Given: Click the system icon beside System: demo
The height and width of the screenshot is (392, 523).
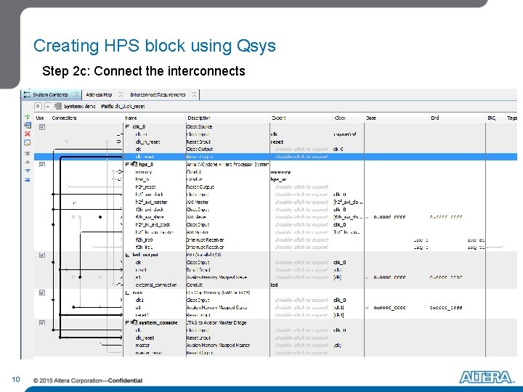Looking at the screenshot, I should [x=58, y=106].
